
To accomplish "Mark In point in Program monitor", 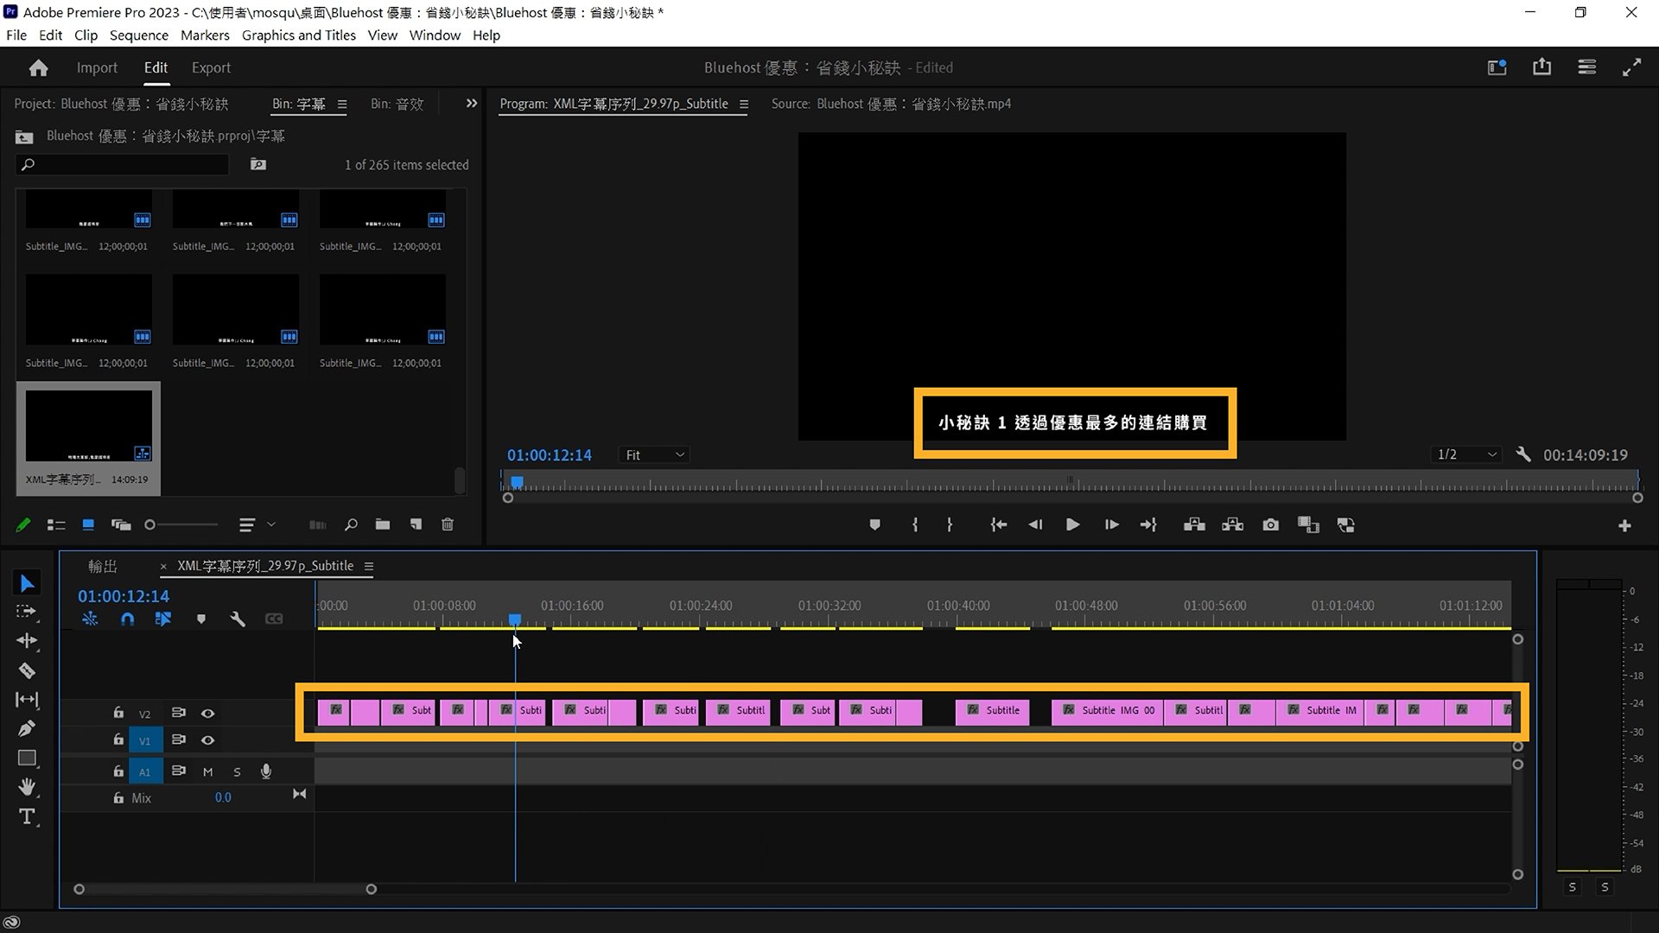I will pyautogui.click(x=915, y=524).
